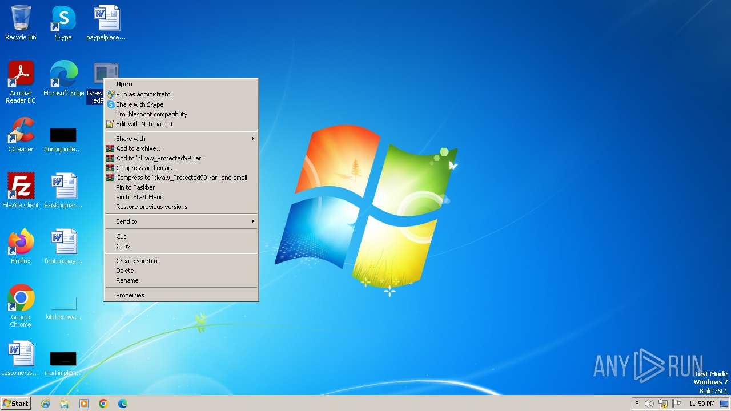Show hidden tray icons arrow
The width and height of the screenshot is (731, 411).
tap(637, 404)
